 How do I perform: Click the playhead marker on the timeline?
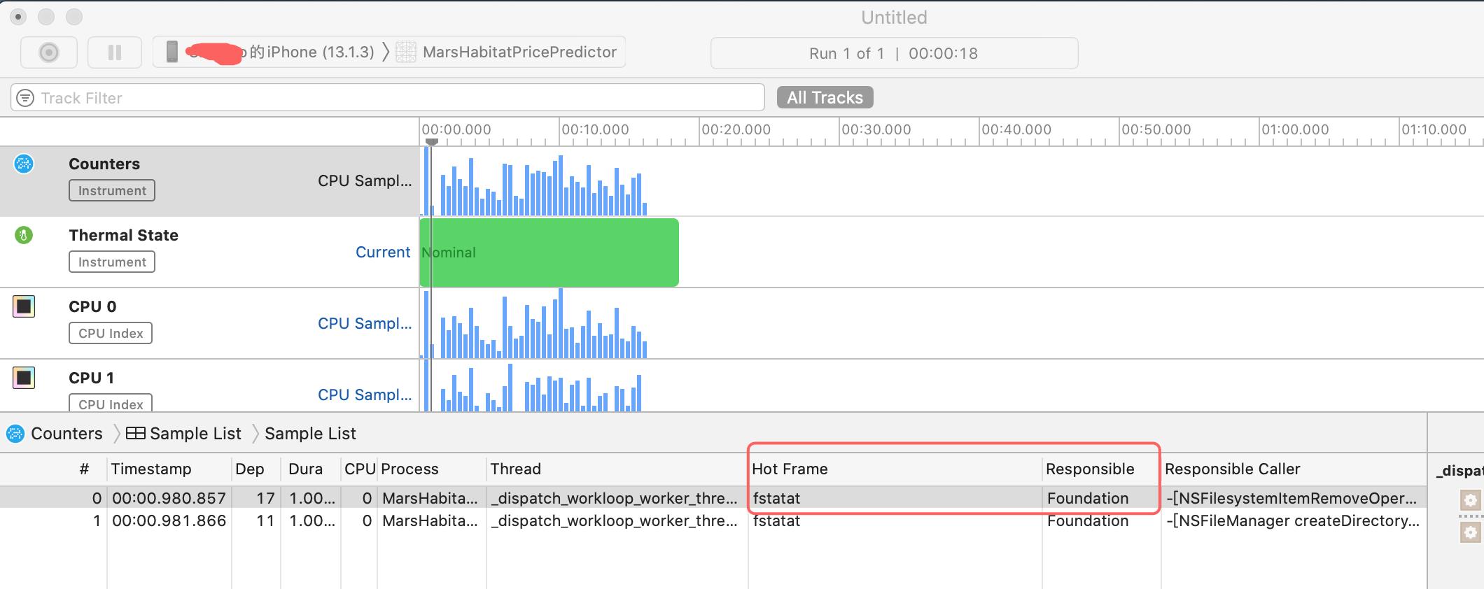pos(432,142)
